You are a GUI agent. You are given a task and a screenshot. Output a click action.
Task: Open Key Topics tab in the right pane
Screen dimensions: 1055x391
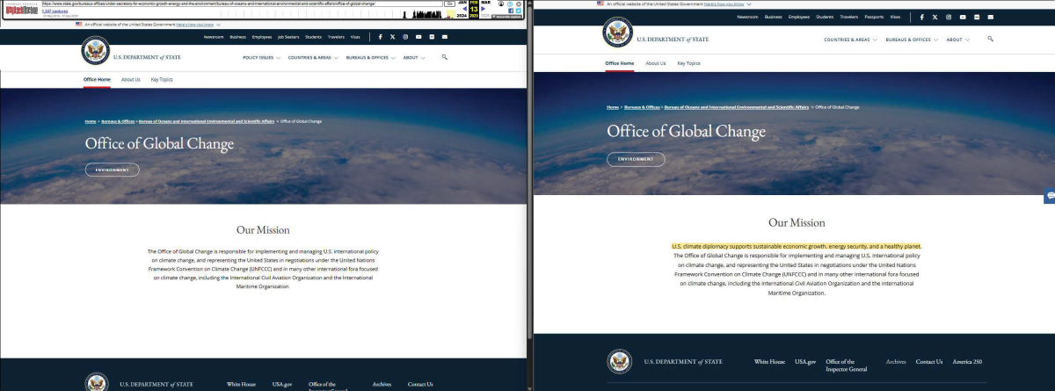[x=688, y=63]
